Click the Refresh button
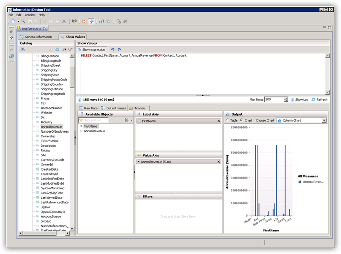The image size is (341, 254). point(320,100)
